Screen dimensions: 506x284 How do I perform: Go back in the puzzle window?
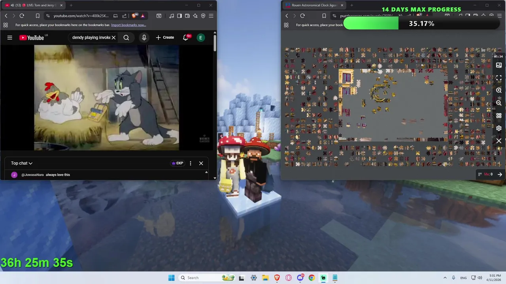click(x=287, y=16)
